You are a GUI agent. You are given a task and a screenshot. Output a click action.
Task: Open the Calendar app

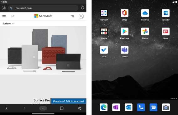[x=166, y=15]
